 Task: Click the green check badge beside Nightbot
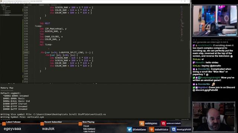[194, 88]
